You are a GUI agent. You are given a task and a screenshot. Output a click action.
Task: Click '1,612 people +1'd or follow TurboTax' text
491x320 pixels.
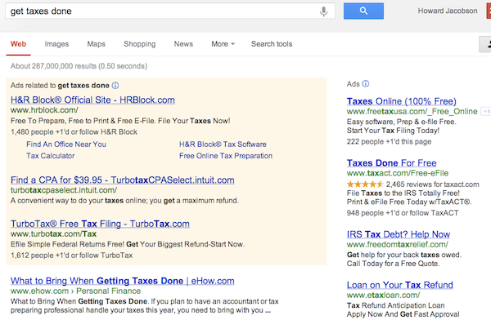tap(72, 256)
